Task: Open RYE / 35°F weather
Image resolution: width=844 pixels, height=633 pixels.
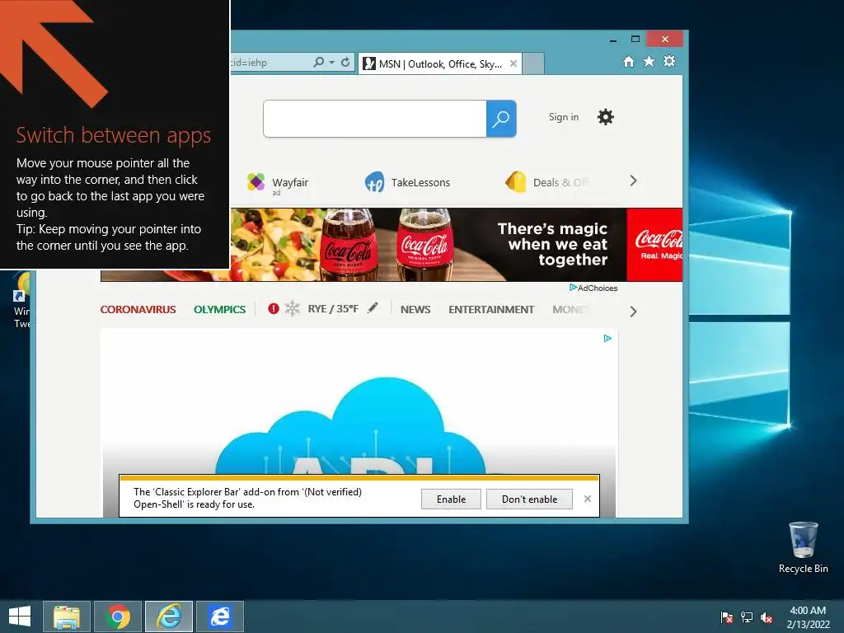Action: pos(333,309)
